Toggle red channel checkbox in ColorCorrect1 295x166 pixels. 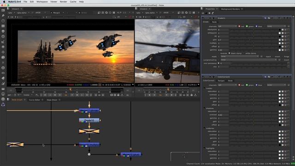[239, 85]
